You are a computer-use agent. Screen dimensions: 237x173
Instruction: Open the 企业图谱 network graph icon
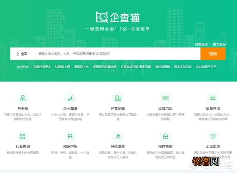[x=70, y=98]
